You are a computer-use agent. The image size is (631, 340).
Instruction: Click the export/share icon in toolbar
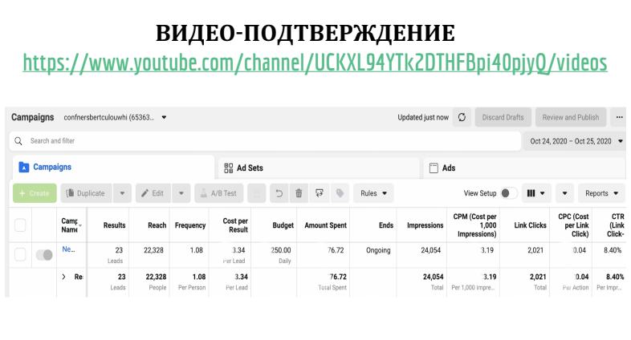click(320, 193)
